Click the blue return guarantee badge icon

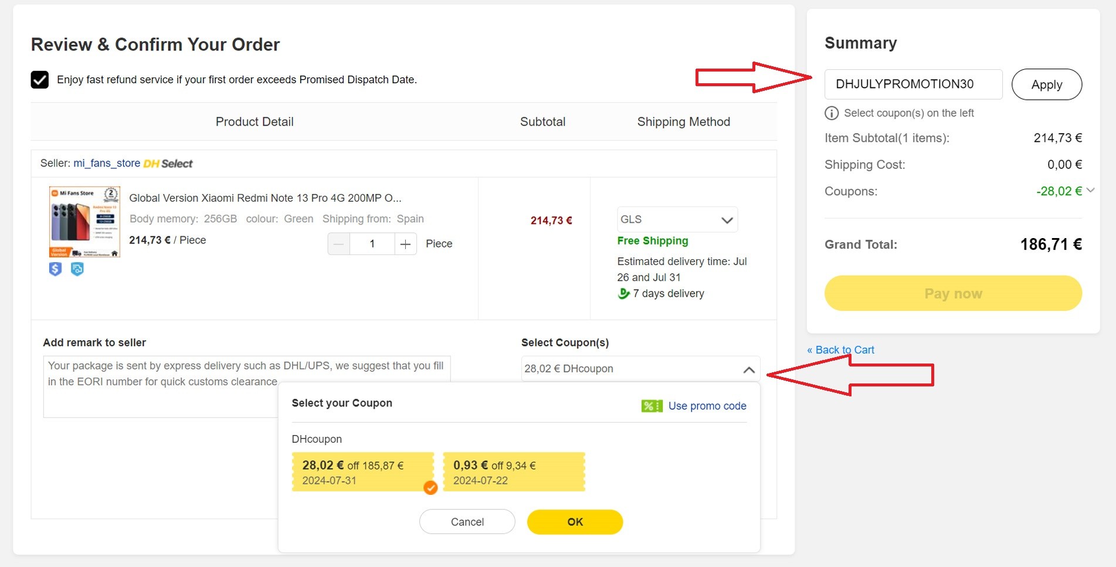(77, 269)
